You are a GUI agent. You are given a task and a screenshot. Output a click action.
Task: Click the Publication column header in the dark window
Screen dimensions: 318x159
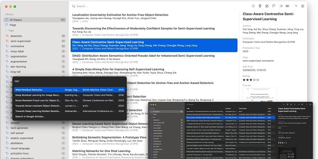coord(243,109)
